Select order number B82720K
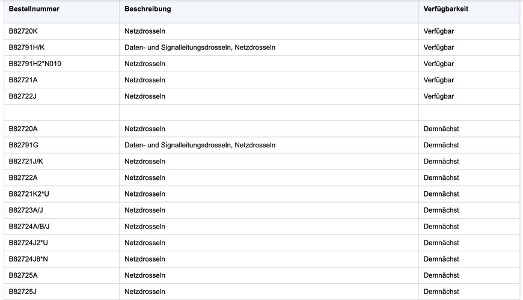Image resolution: width=523 pixels, height=300 pixels. pyautogui.click(x=23, y=31)
